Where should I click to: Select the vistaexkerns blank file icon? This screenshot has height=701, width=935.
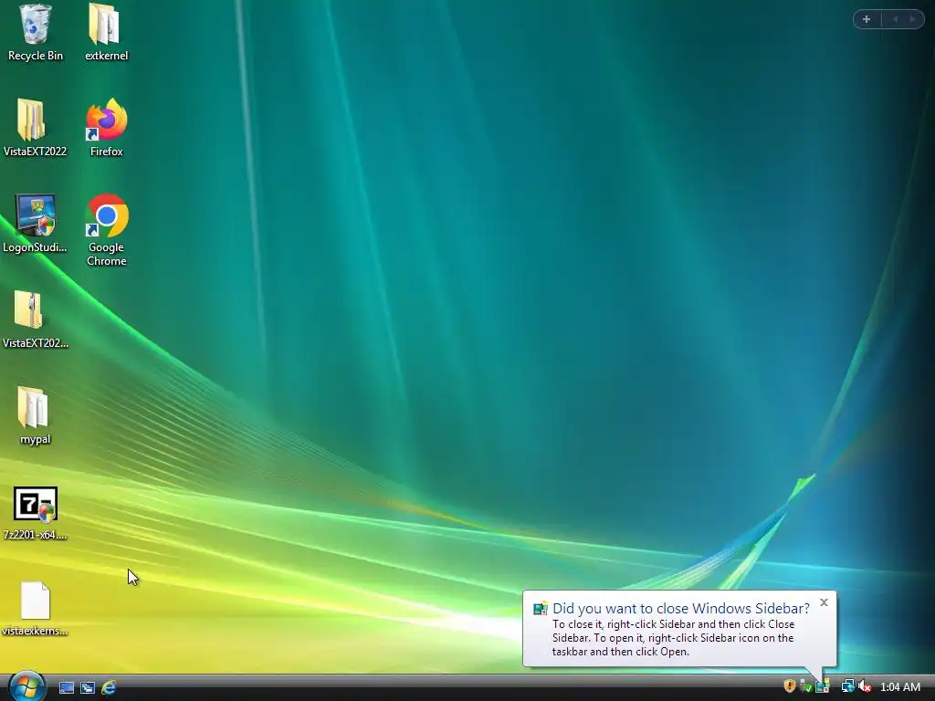(36, 601)
